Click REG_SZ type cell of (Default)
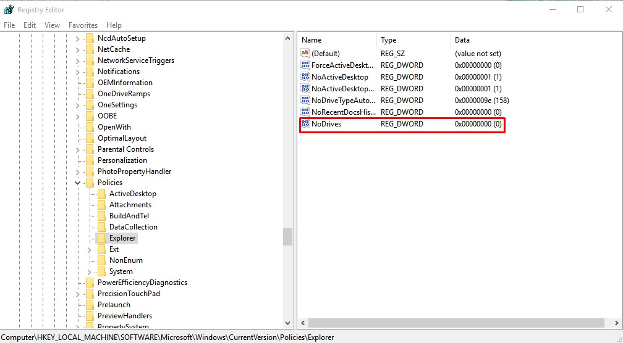Screen dimensions: 623x343 tap(392, 54)
